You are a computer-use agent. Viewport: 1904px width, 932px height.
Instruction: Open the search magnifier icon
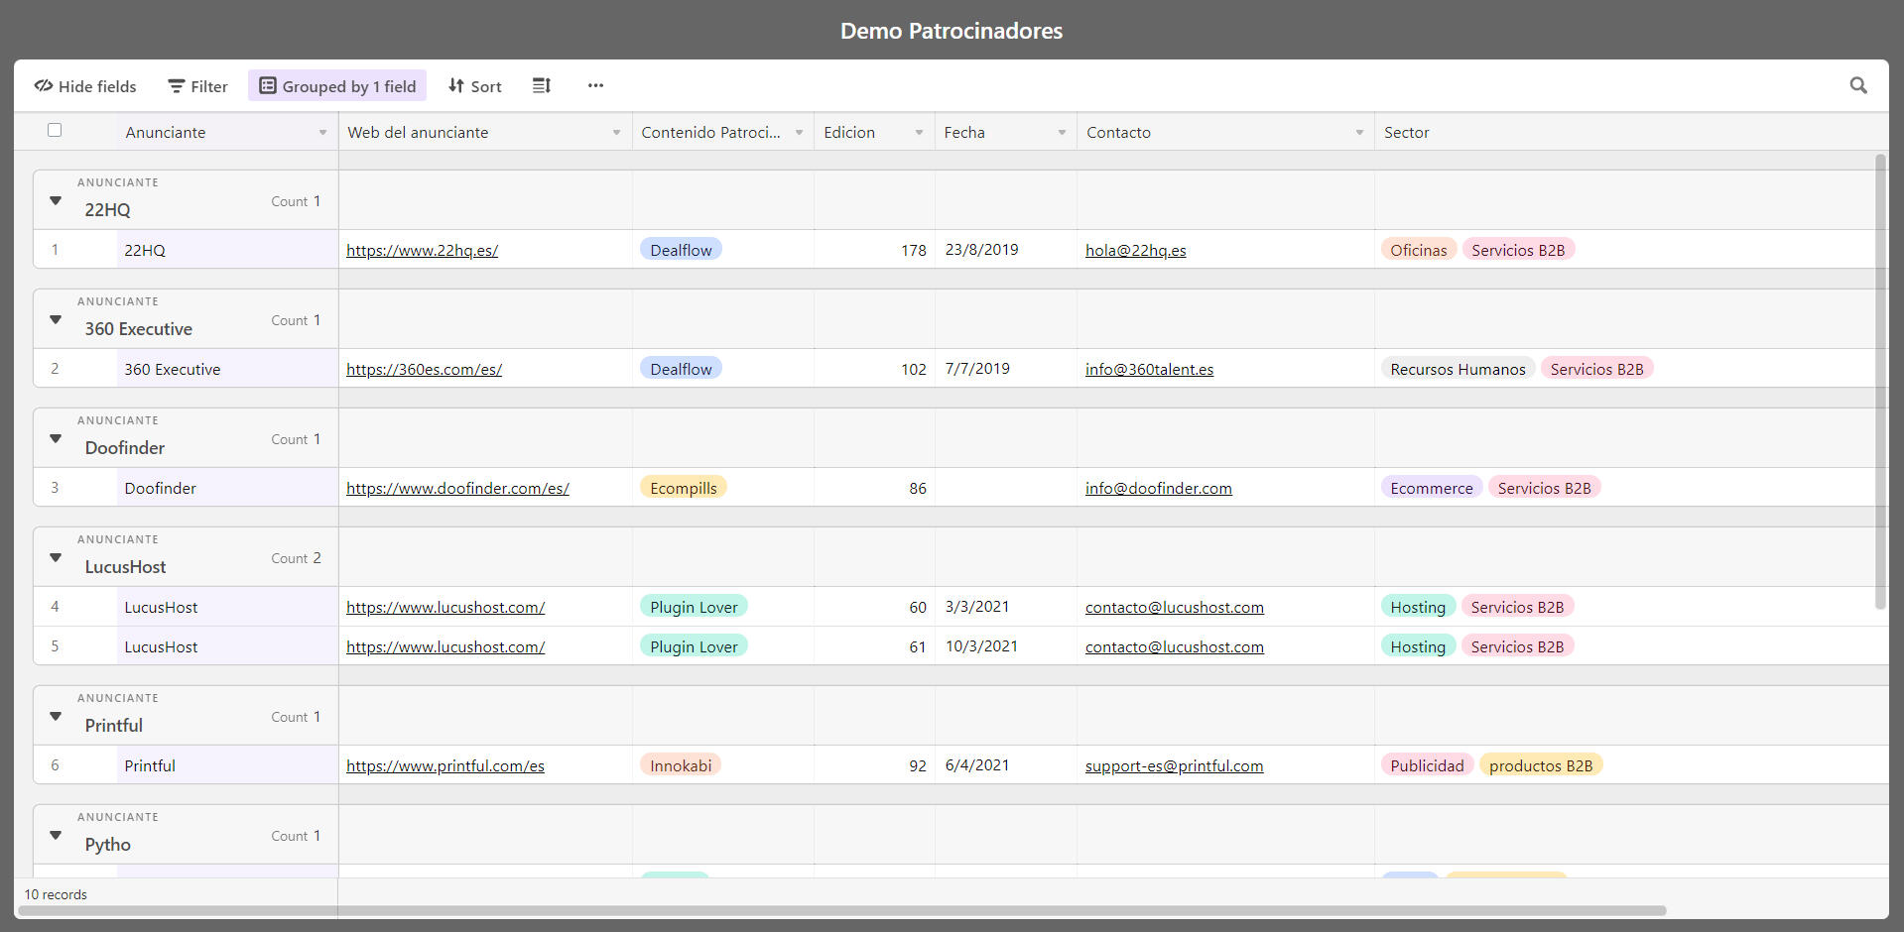pyautogui.click(x=1858, y=86)
